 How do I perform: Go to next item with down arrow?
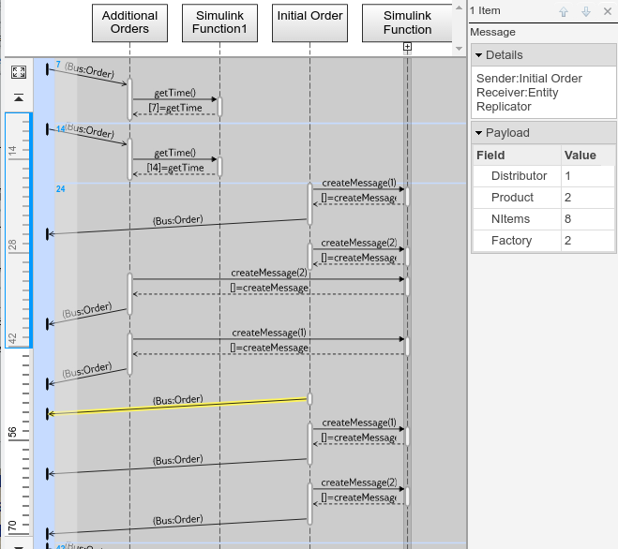point(585,11)
